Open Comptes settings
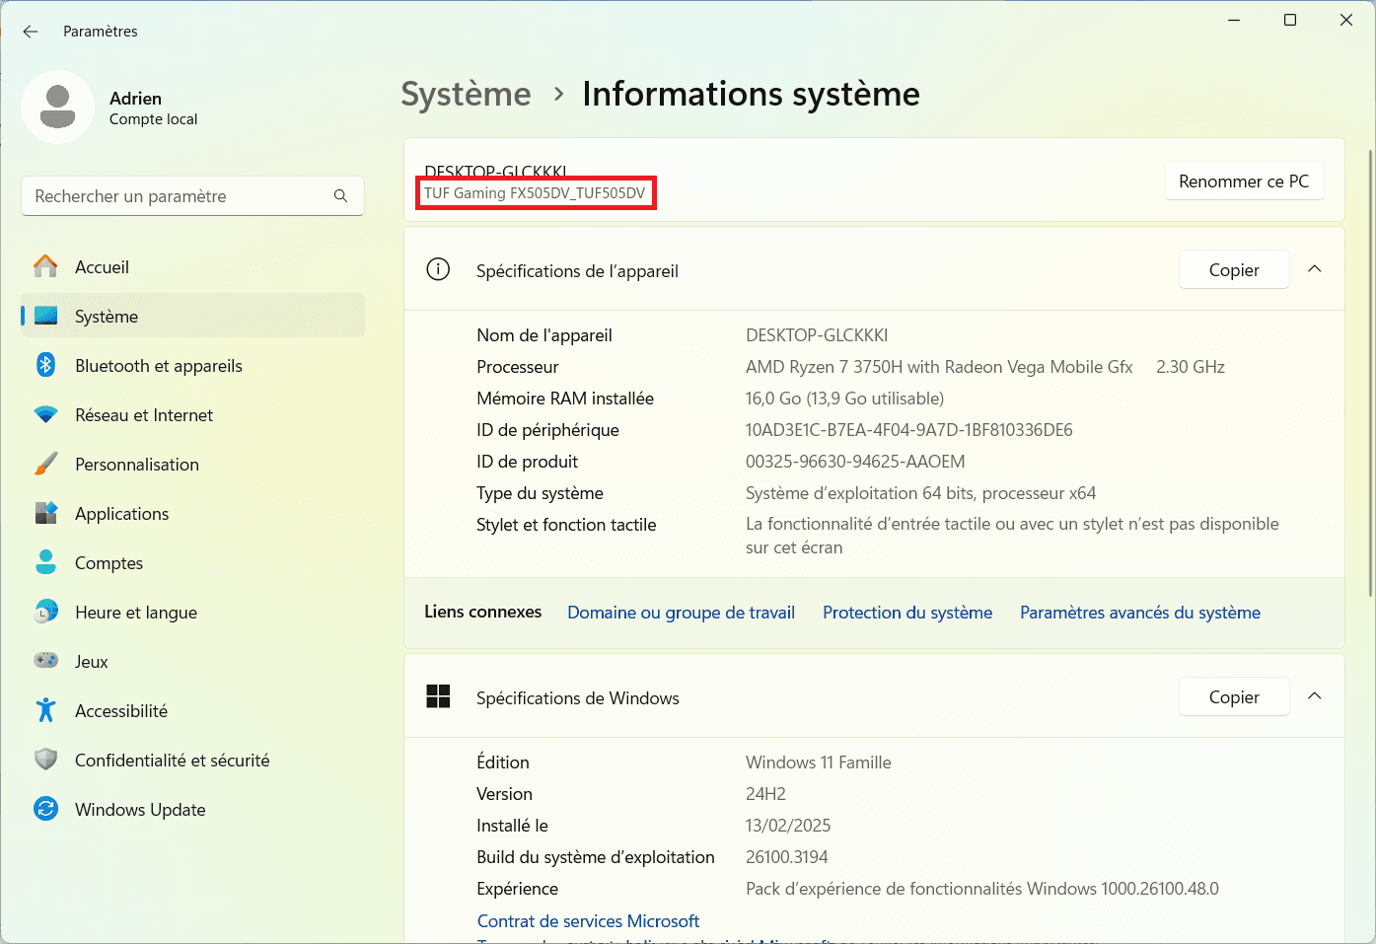Viewport: 1376px width, 944px height. [193, 563]
